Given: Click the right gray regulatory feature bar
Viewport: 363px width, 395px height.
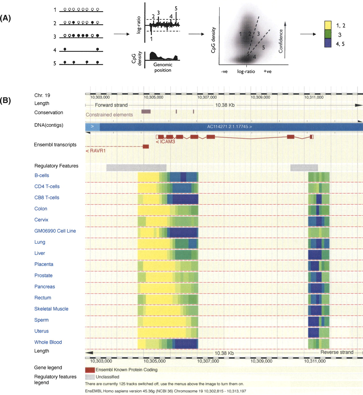Looking at the screenshot, I should point(304,168).
